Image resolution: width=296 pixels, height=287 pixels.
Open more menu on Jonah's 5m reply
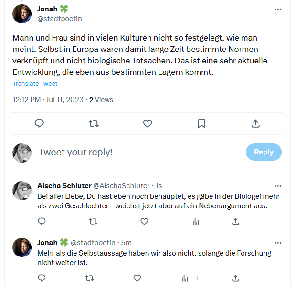(x=278, y=242)
